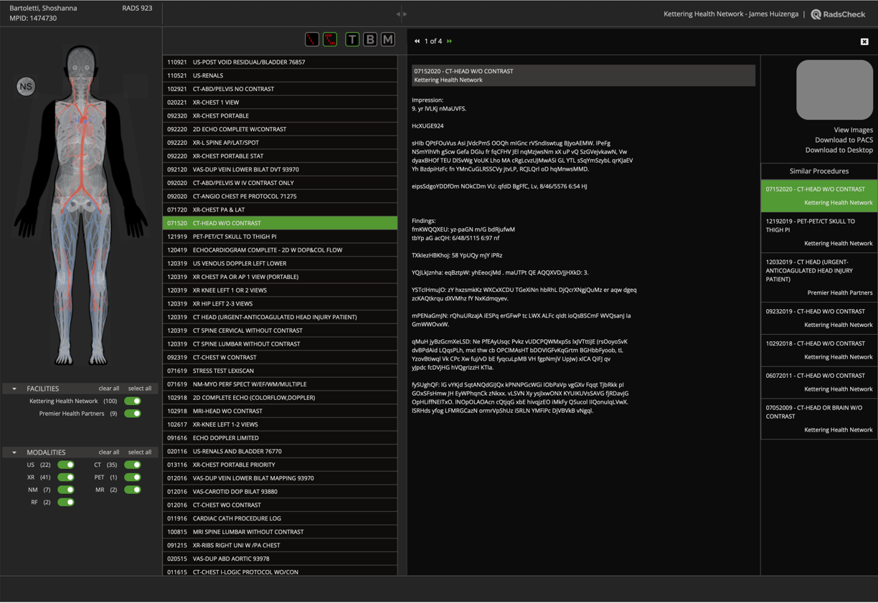This screenshot has height=603, width=878.
Task: Open exam 102921 CT-Abd/Pelvis No Contrast
Action: pyautogui.click(x=280, y=89)
